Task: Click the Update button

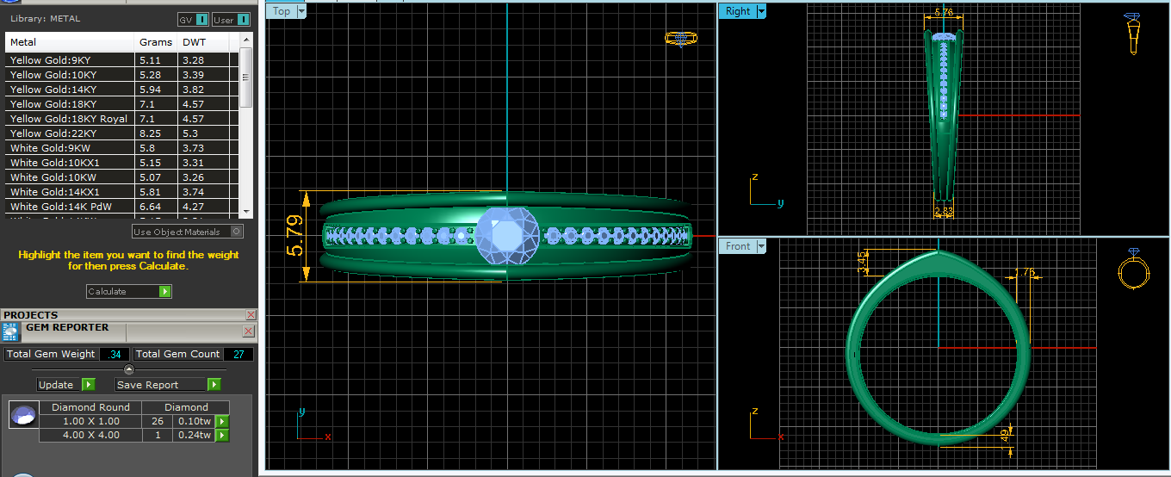Action: pos(59,385)
